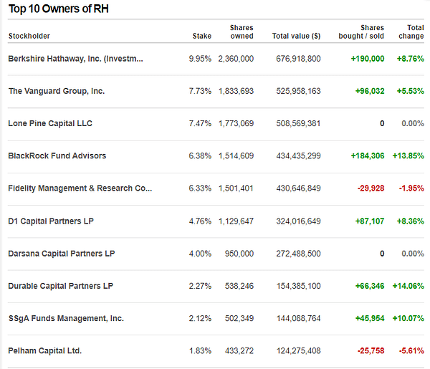The height and width of the screenshot is (369, 430).
Task: Select Pelham's 1.83% stake value
Action: pos(200,350)
